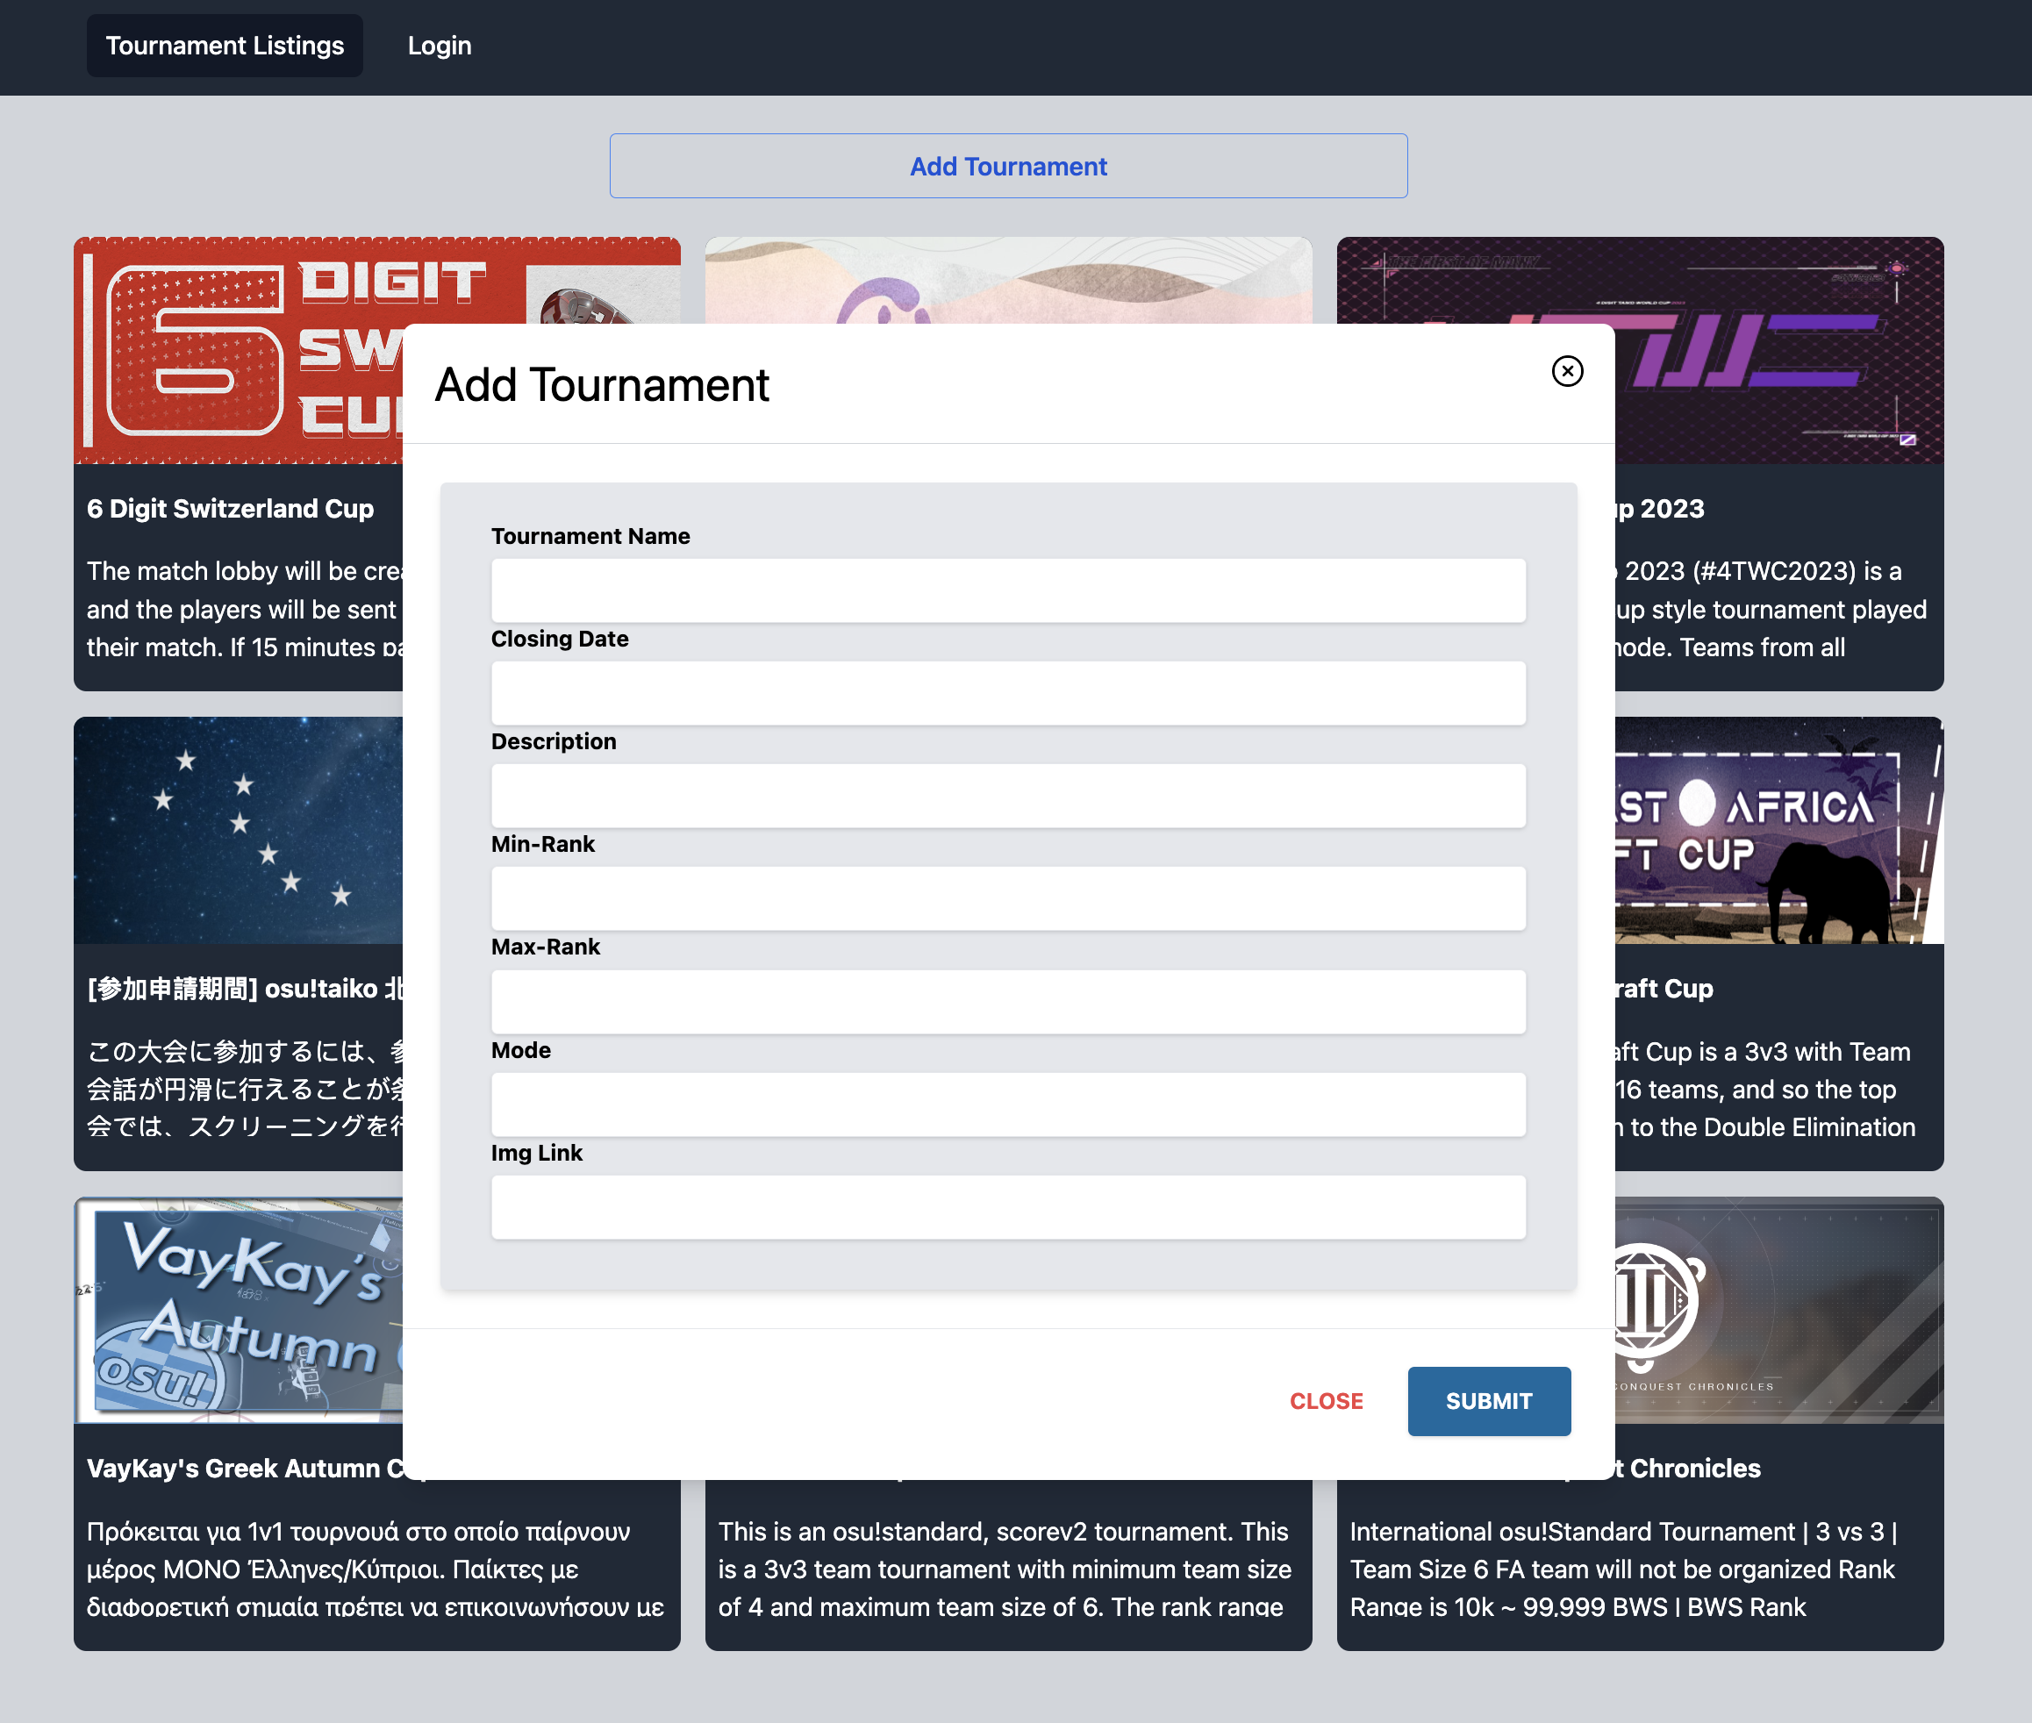Image resolution: width=2032 pixels, height=1723 pixels.
Task: Click into the Description input box
Action: click(x=1007, y=796)
